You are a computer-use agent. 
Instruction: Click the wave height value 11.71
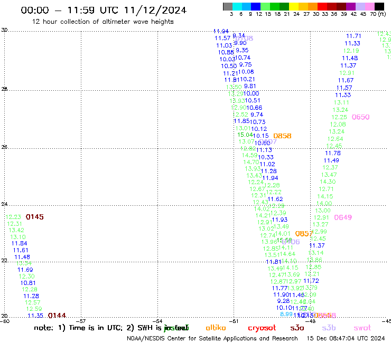353,36
